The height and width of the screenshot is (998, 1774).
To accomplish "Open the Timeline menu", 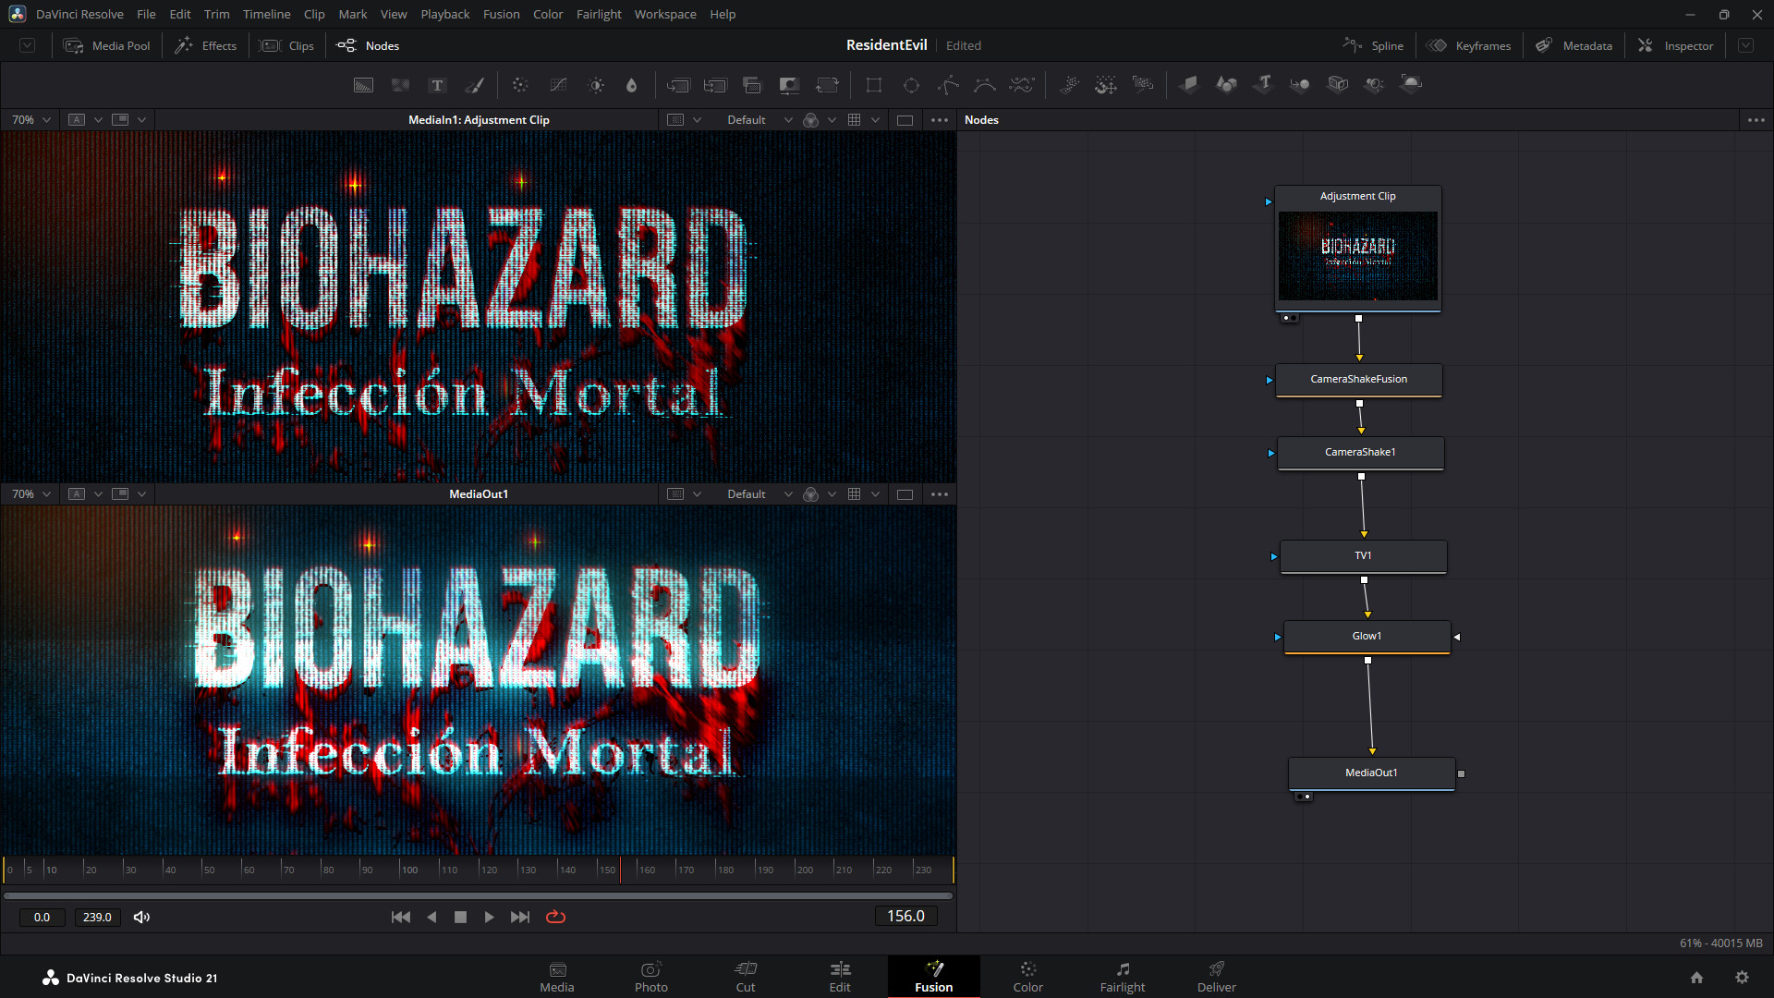I will [266, 14].
